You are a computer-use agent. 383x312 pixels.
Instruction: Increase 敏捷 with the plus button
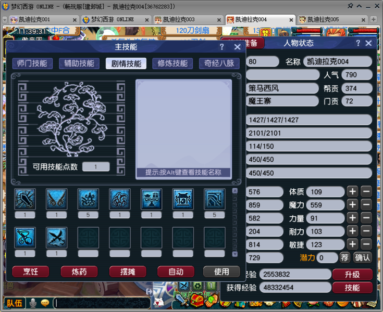352,244
